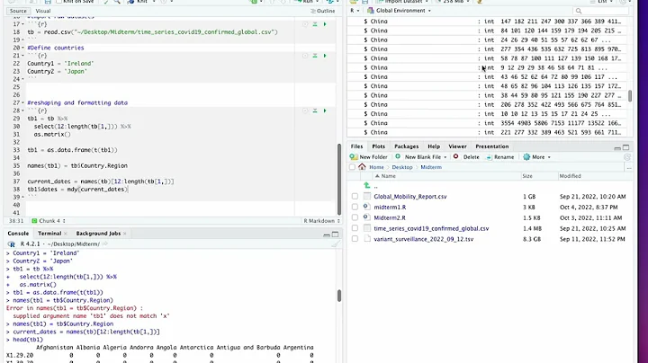The height and width of the screenshot is (363, 648).
Task: Go to Midterm in the breadcrumb path
Action: coord(431,167)
